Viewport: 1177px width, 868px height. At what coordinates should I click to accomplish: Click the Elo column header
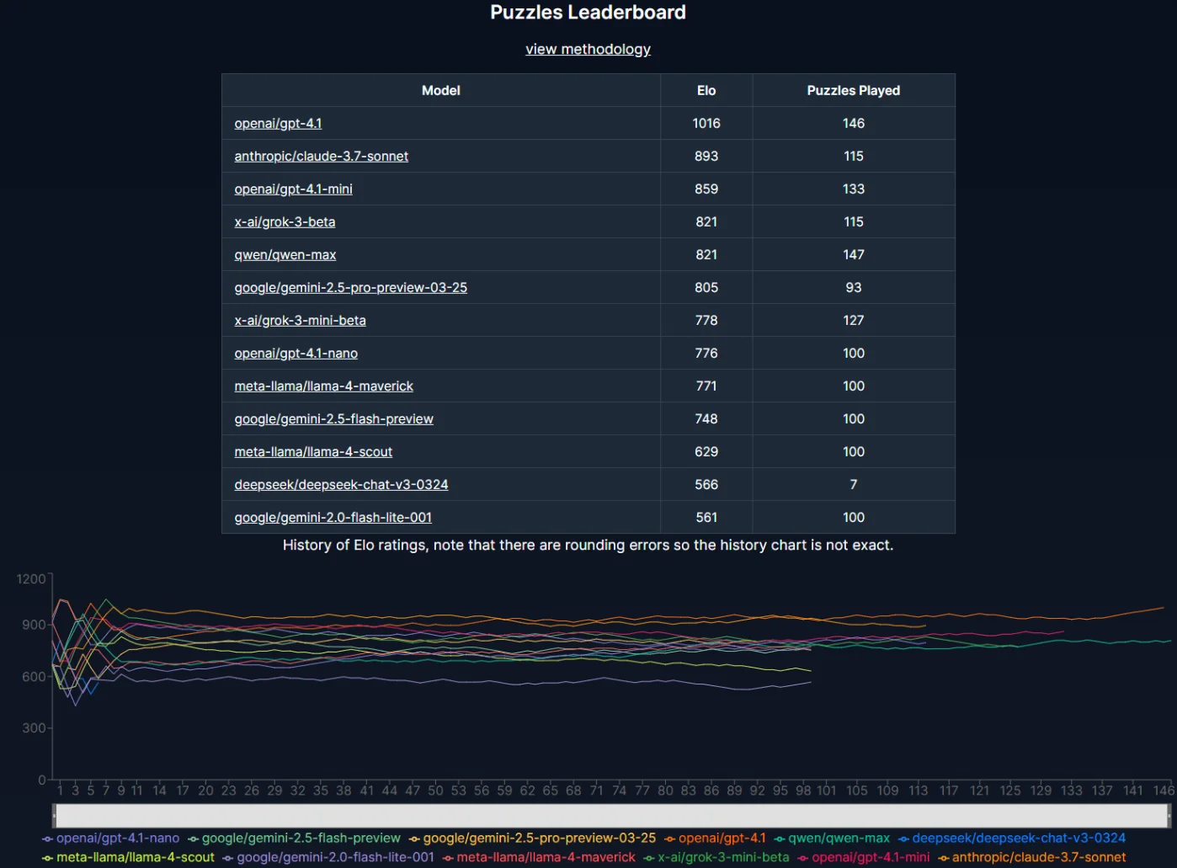(706, 90)
